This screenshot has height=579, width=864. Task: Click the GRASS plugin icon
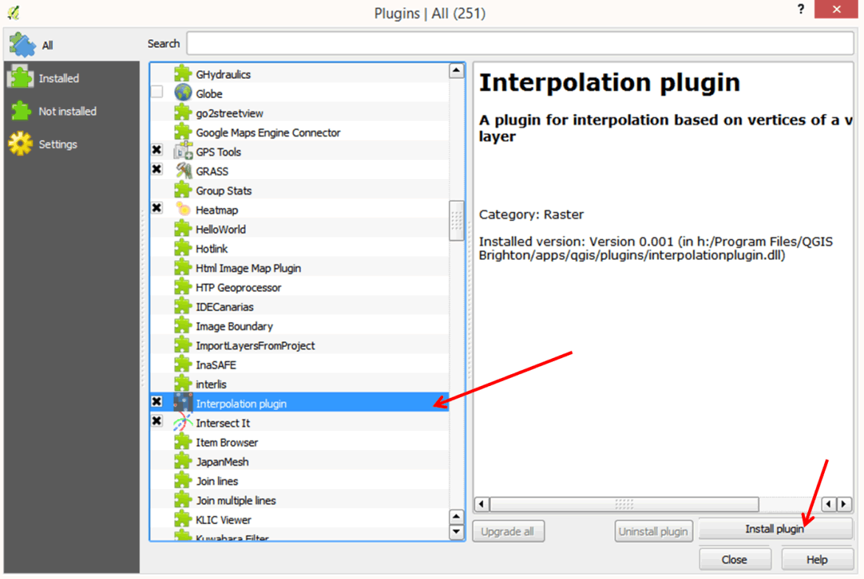point(182,171)
